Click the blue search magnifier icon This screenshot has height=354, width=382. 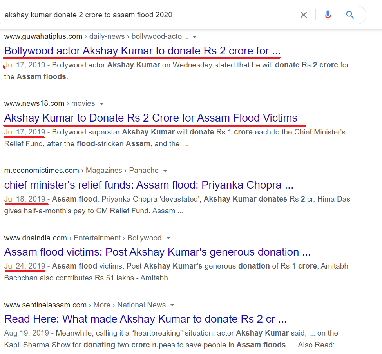350,15
